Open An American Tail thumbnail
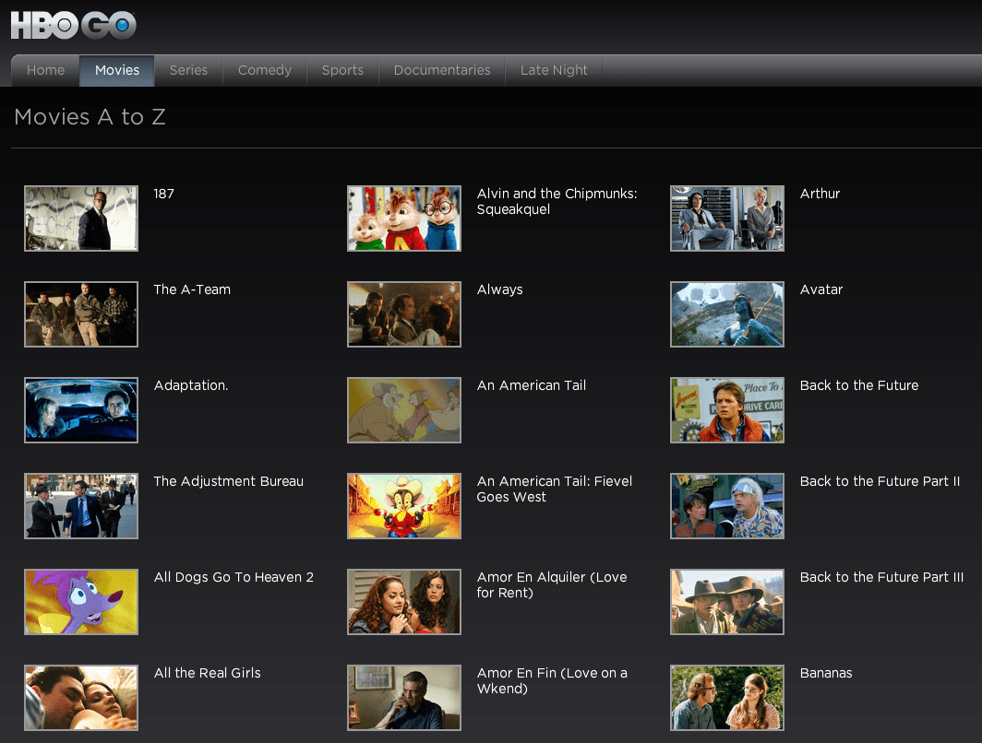The image size is (982, 743). click(404, 410)
